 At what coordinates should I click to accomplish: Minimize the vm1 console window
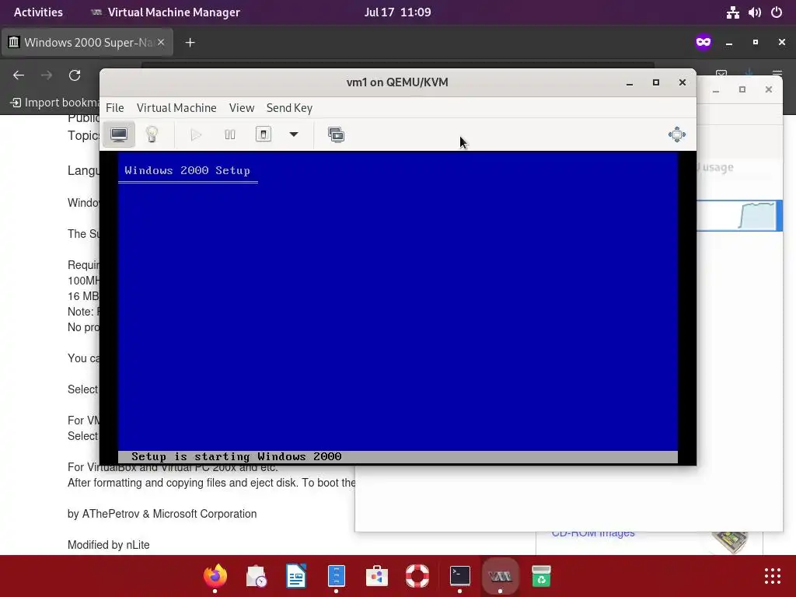[630, 82]
